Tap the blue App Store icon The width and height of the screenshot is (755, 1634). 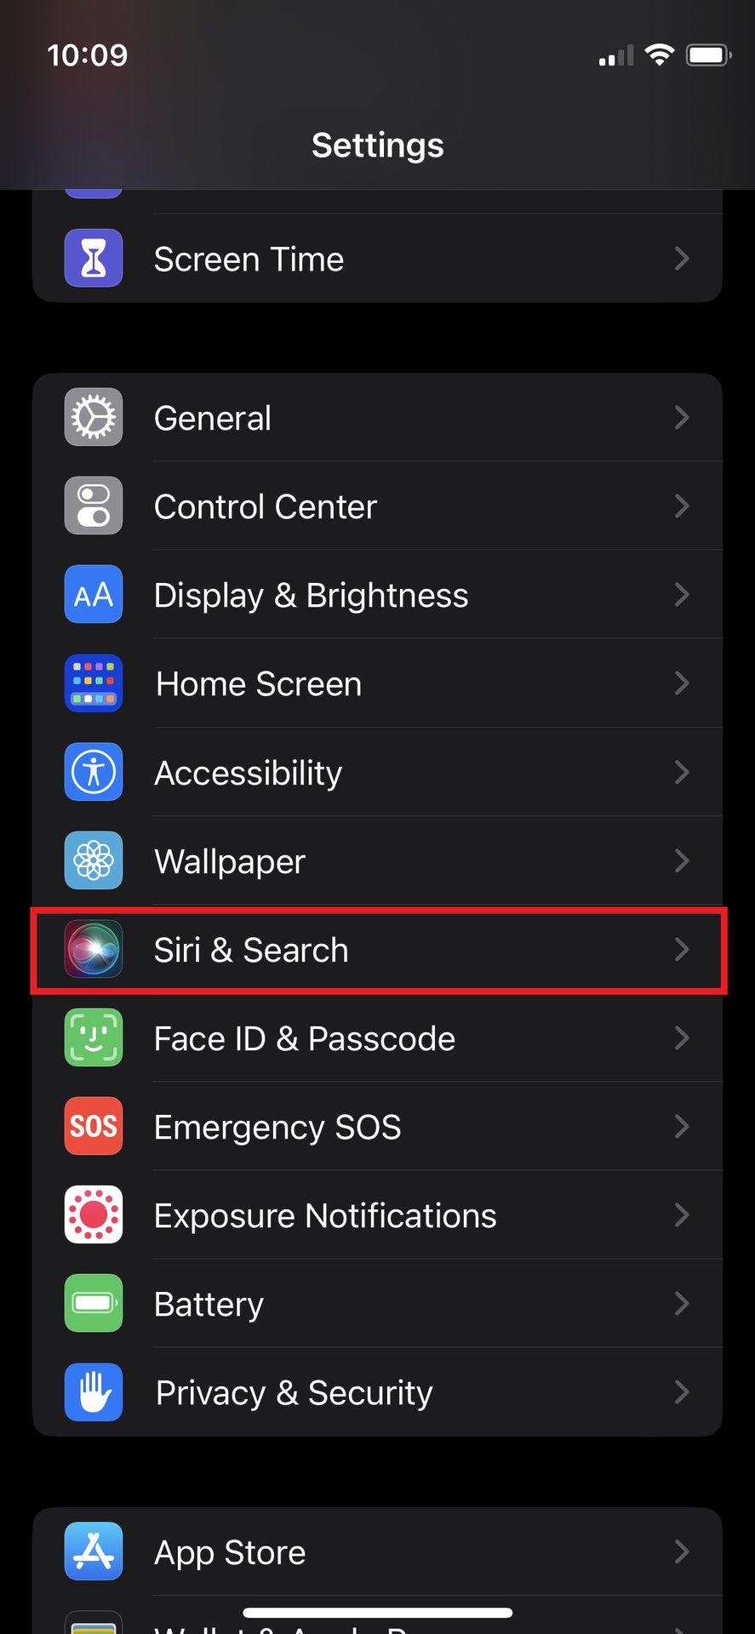coord(94,1551)
